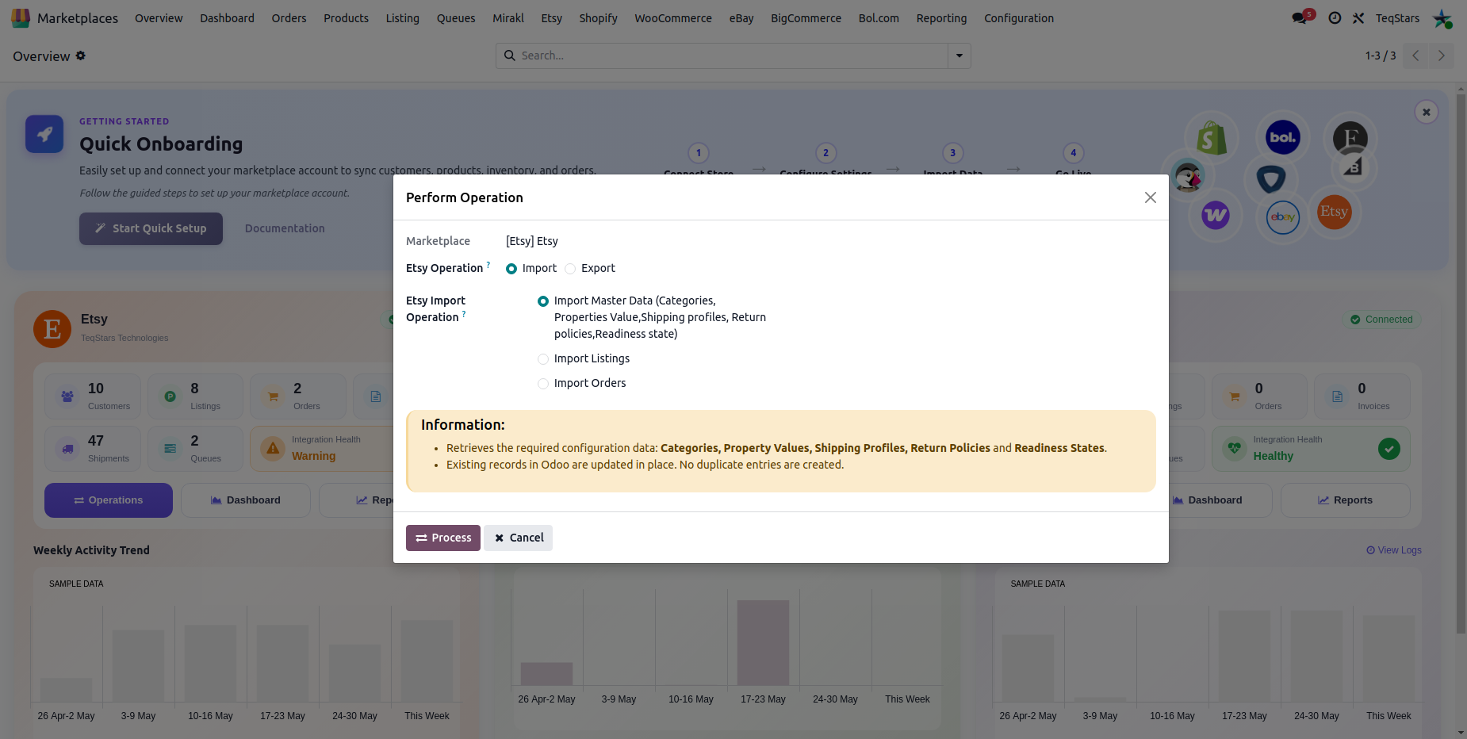Viewport: 1467px width, 739px height.
Task: Click the Connected status badge
Action: pos(1381,320)
